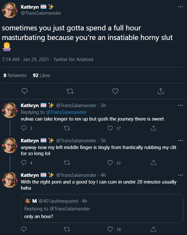Reply to the main tweet

[x=25, y=91]
